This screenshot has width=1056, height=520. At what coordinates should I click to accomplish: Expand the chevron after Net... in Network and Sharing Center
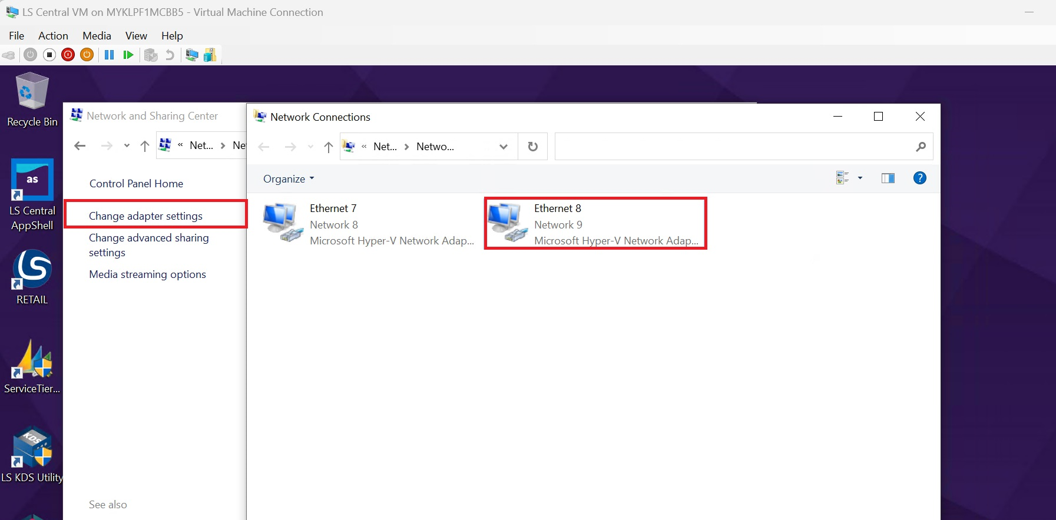coord(223,145)
